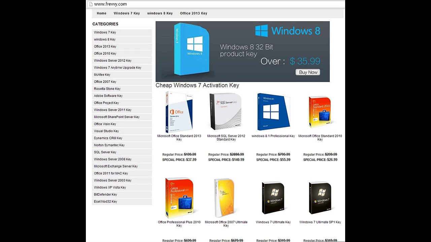Select the Norton Symantec Key category
Image resolution: width=431 pixels, height=242 pixels.
tap(122, 145)
